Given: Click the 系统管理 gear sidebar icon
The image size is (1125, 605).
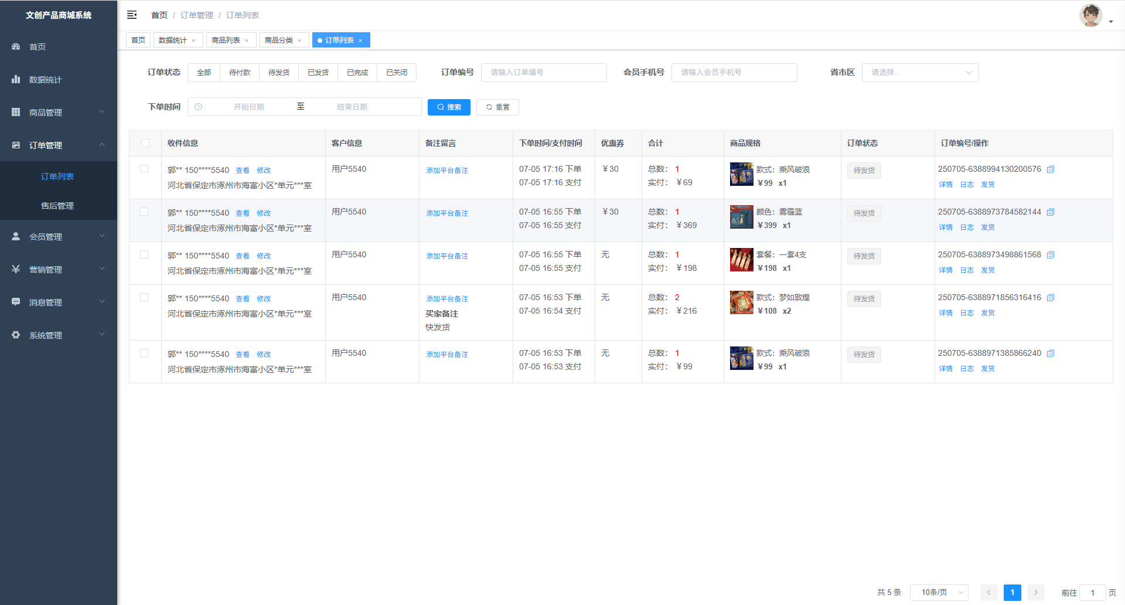Looking at the screenshot, I should (x=16, y=335).
